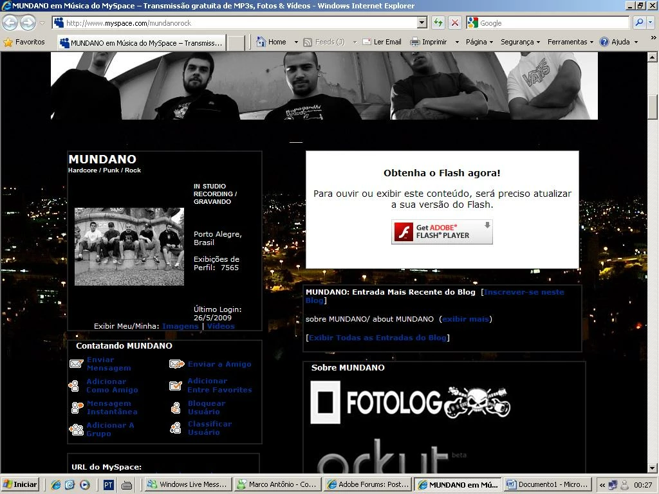Screen dimensions: 659x494
Task: Click the Fotolog logo banner
Action: tap(410, 402)
